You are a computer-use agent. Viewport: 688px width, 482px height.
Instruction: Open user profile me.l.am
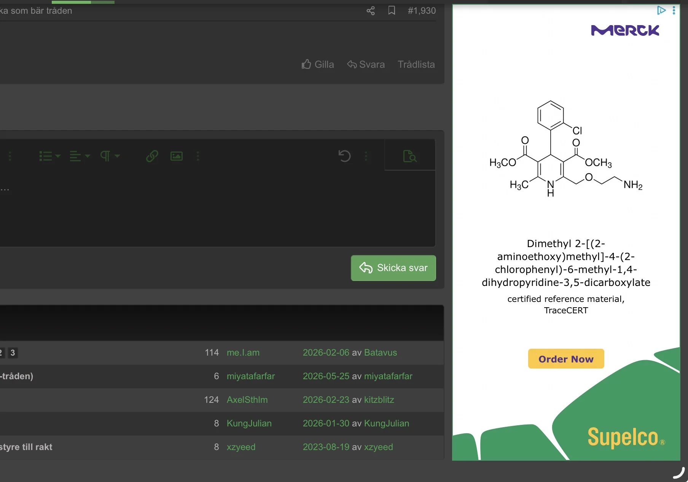[x=243, y=353]
